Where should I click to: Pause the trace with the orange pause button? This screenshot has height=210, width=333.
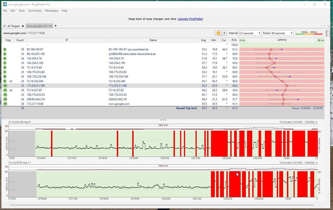[x=218, y=33]
